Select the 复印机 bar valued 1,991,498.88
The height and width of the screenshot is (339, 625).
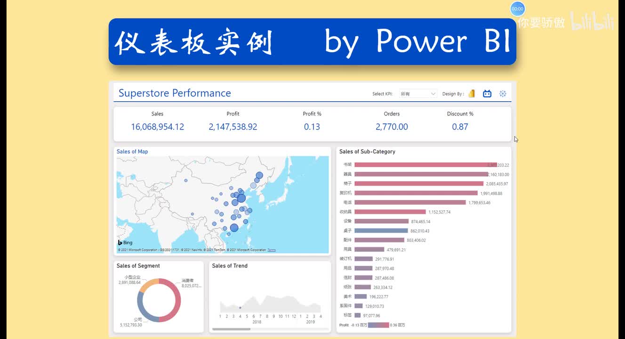(x=416, y=193)
